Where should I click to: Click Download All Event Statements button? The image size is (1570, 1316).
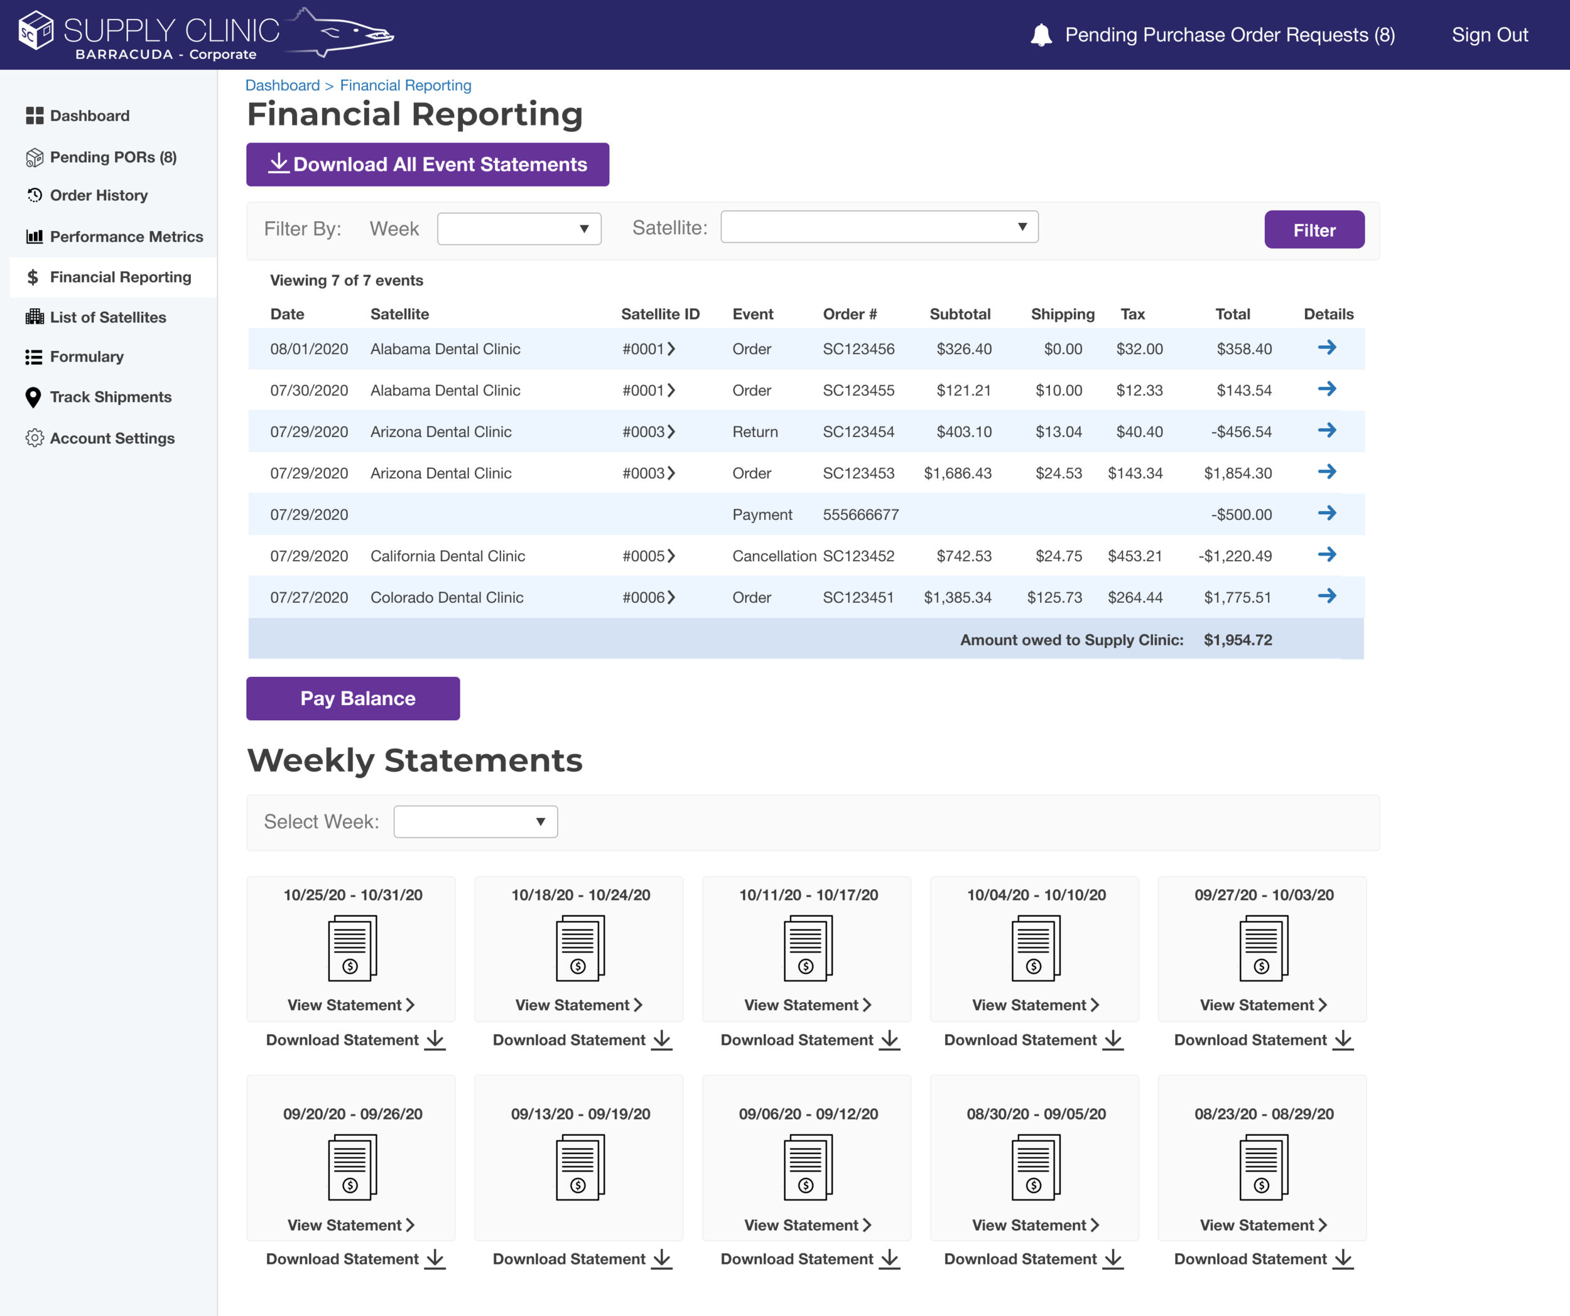[x=428, y=164]
